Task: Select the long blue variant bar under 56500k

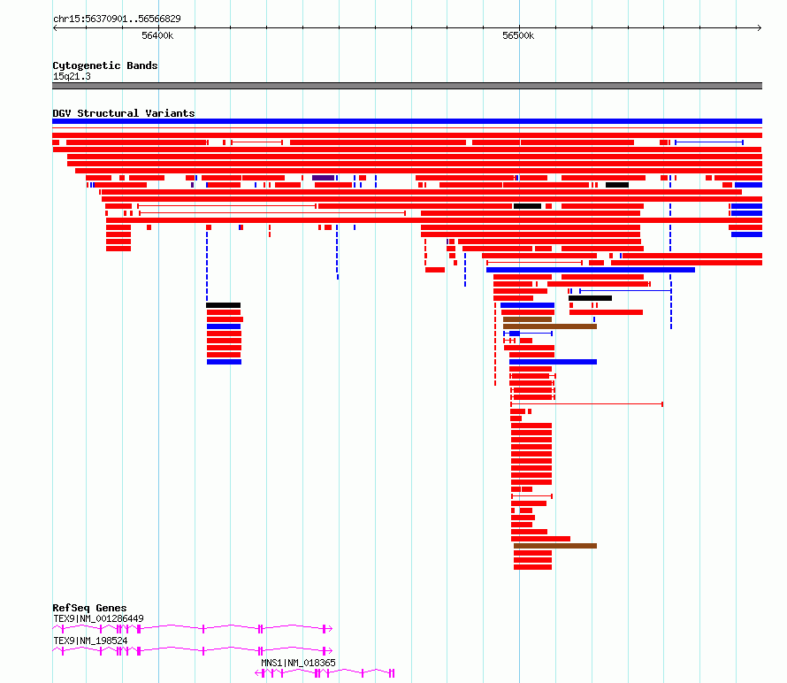Action: pyautogui.click(x=591, y=270)
